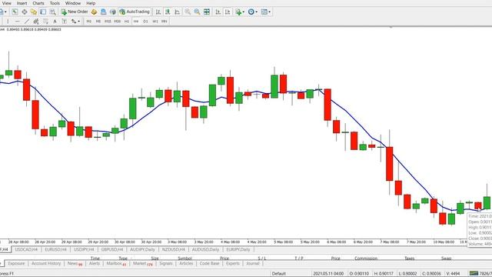
Task: Select the Fibonacci retracement tool
Action: (x=45, y=22)
